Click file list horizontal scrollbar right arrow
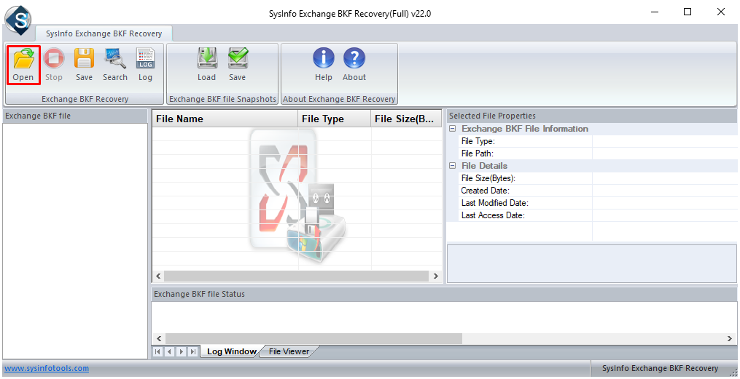740x379 pixels. click(x=435, y=276)
